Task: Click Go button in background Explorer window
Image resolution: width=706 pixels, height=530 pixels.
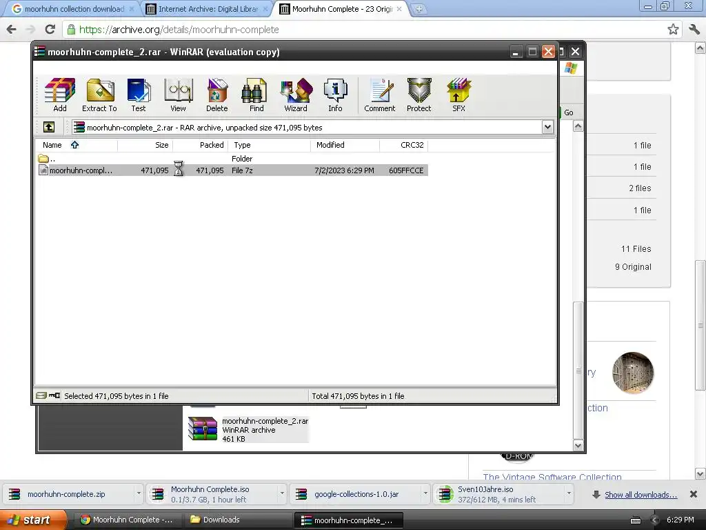Action: pyautogui.click(x=569, y=112)
